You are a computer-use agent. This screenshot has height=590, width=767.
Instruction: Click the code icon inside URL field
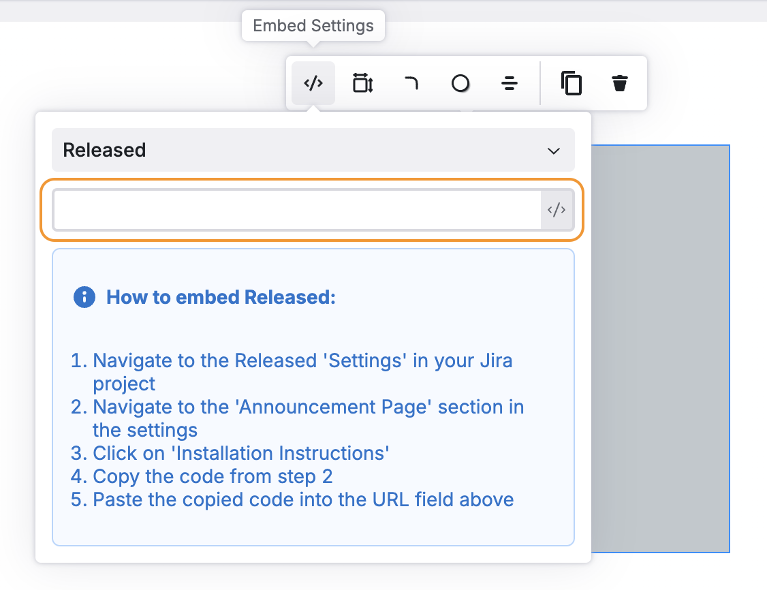click(557, 210)
